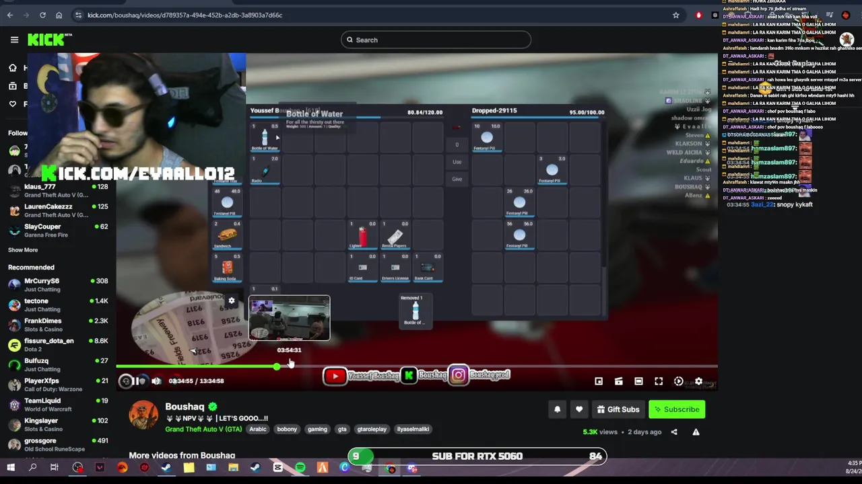Toggle theater mode in player controls
Screen dimensions: 862x484
(638, 381)
